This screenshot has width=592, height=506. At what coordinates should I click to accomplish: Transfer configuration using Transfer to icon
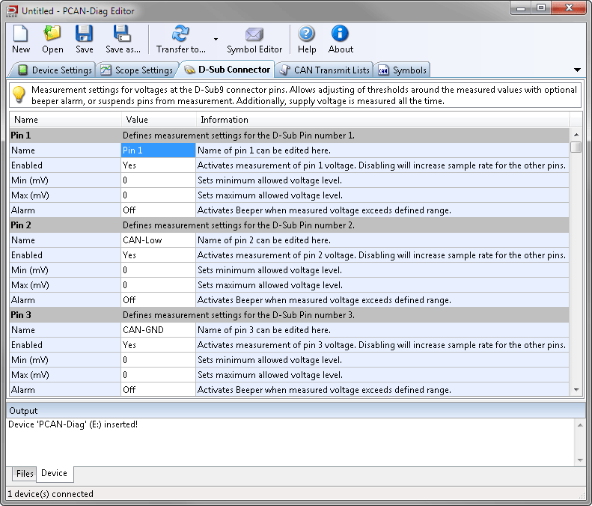pos(180,39)
